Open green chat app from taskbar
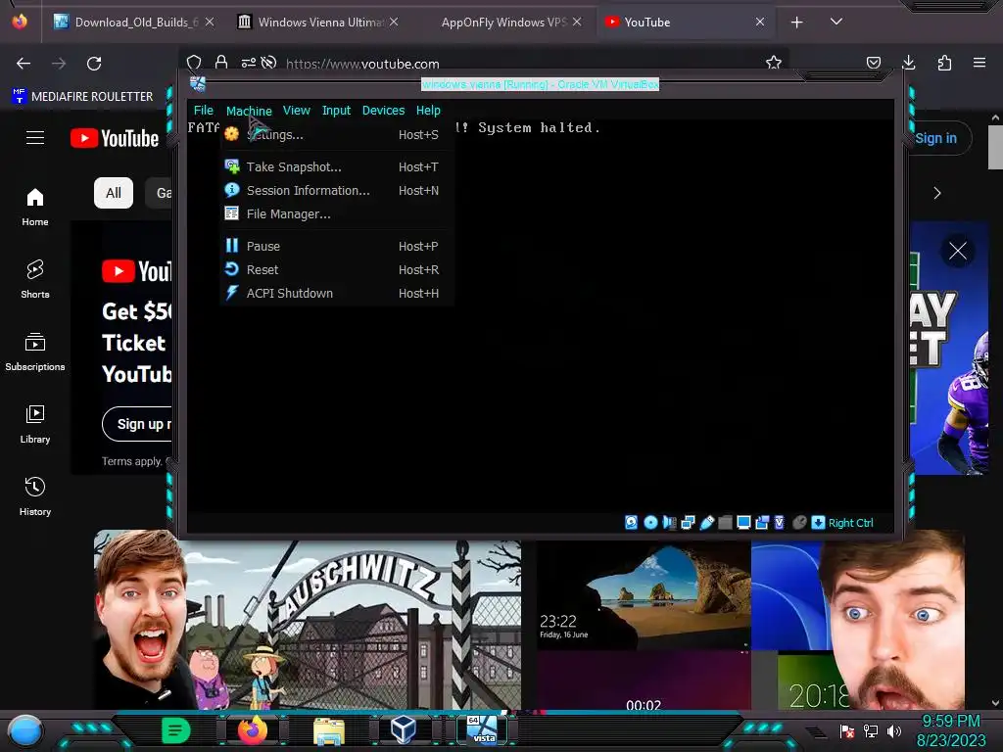The image size is (1003, 752). click(175, 730)
